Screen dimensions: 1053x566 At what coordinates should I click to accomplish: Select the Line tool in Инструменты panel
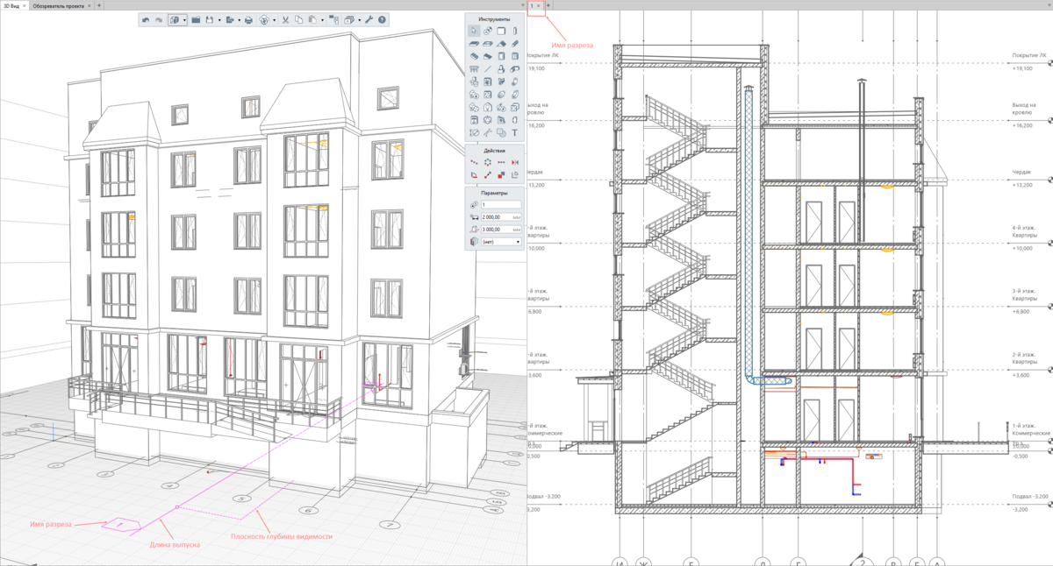pos(487,68)
